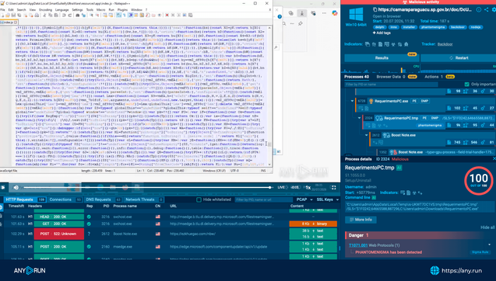Open the Edge more options ellipsis
The width and height of the screenshot is (496, 281).
pos(324,13)
